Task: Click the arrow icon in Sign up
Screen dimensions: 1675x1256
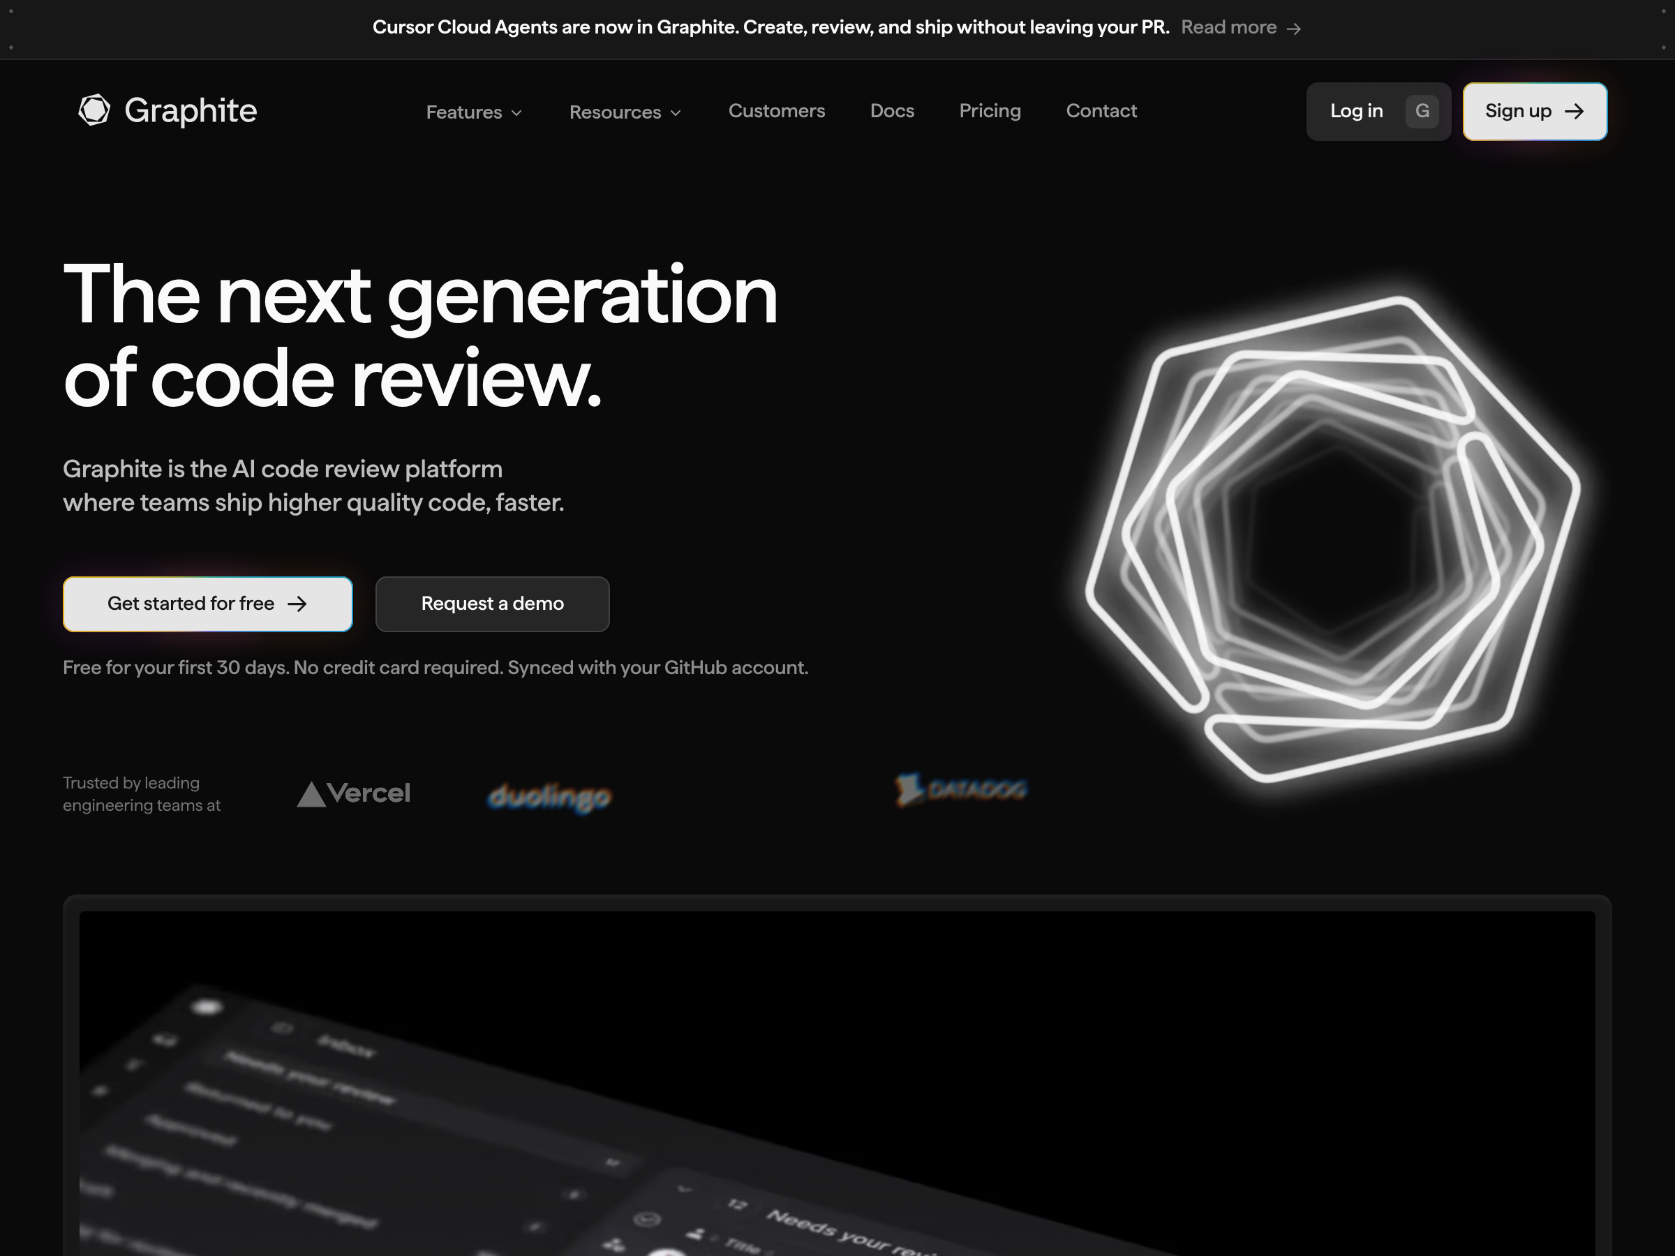Action: 1574,111
